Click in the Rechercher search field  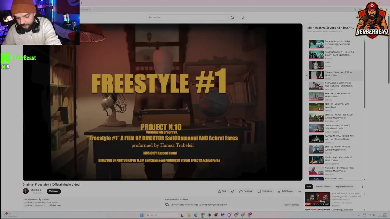click(x=186, y=17)
